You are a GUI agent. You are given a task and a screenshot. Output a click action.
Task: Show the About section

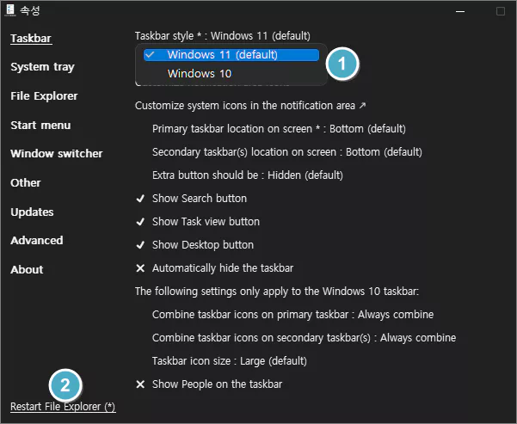click(27, 270)
